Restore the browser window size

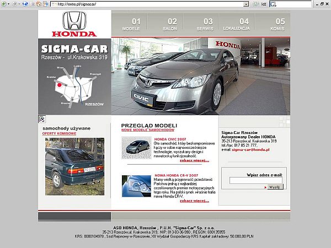point(322,4)
